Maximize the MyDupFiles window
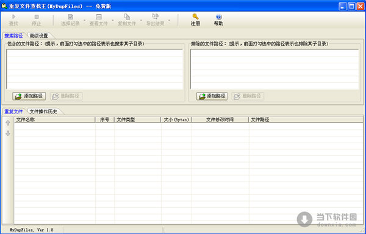This screenshot has width=366, height=234. [x=351, y=6]
